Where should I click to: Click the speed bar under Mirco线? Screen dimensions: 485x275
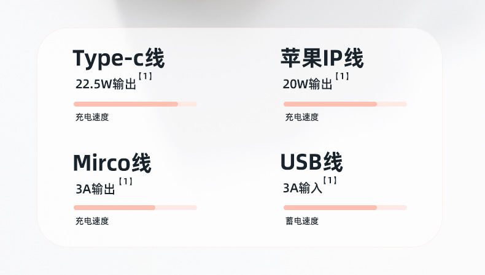tap(135, 208)
